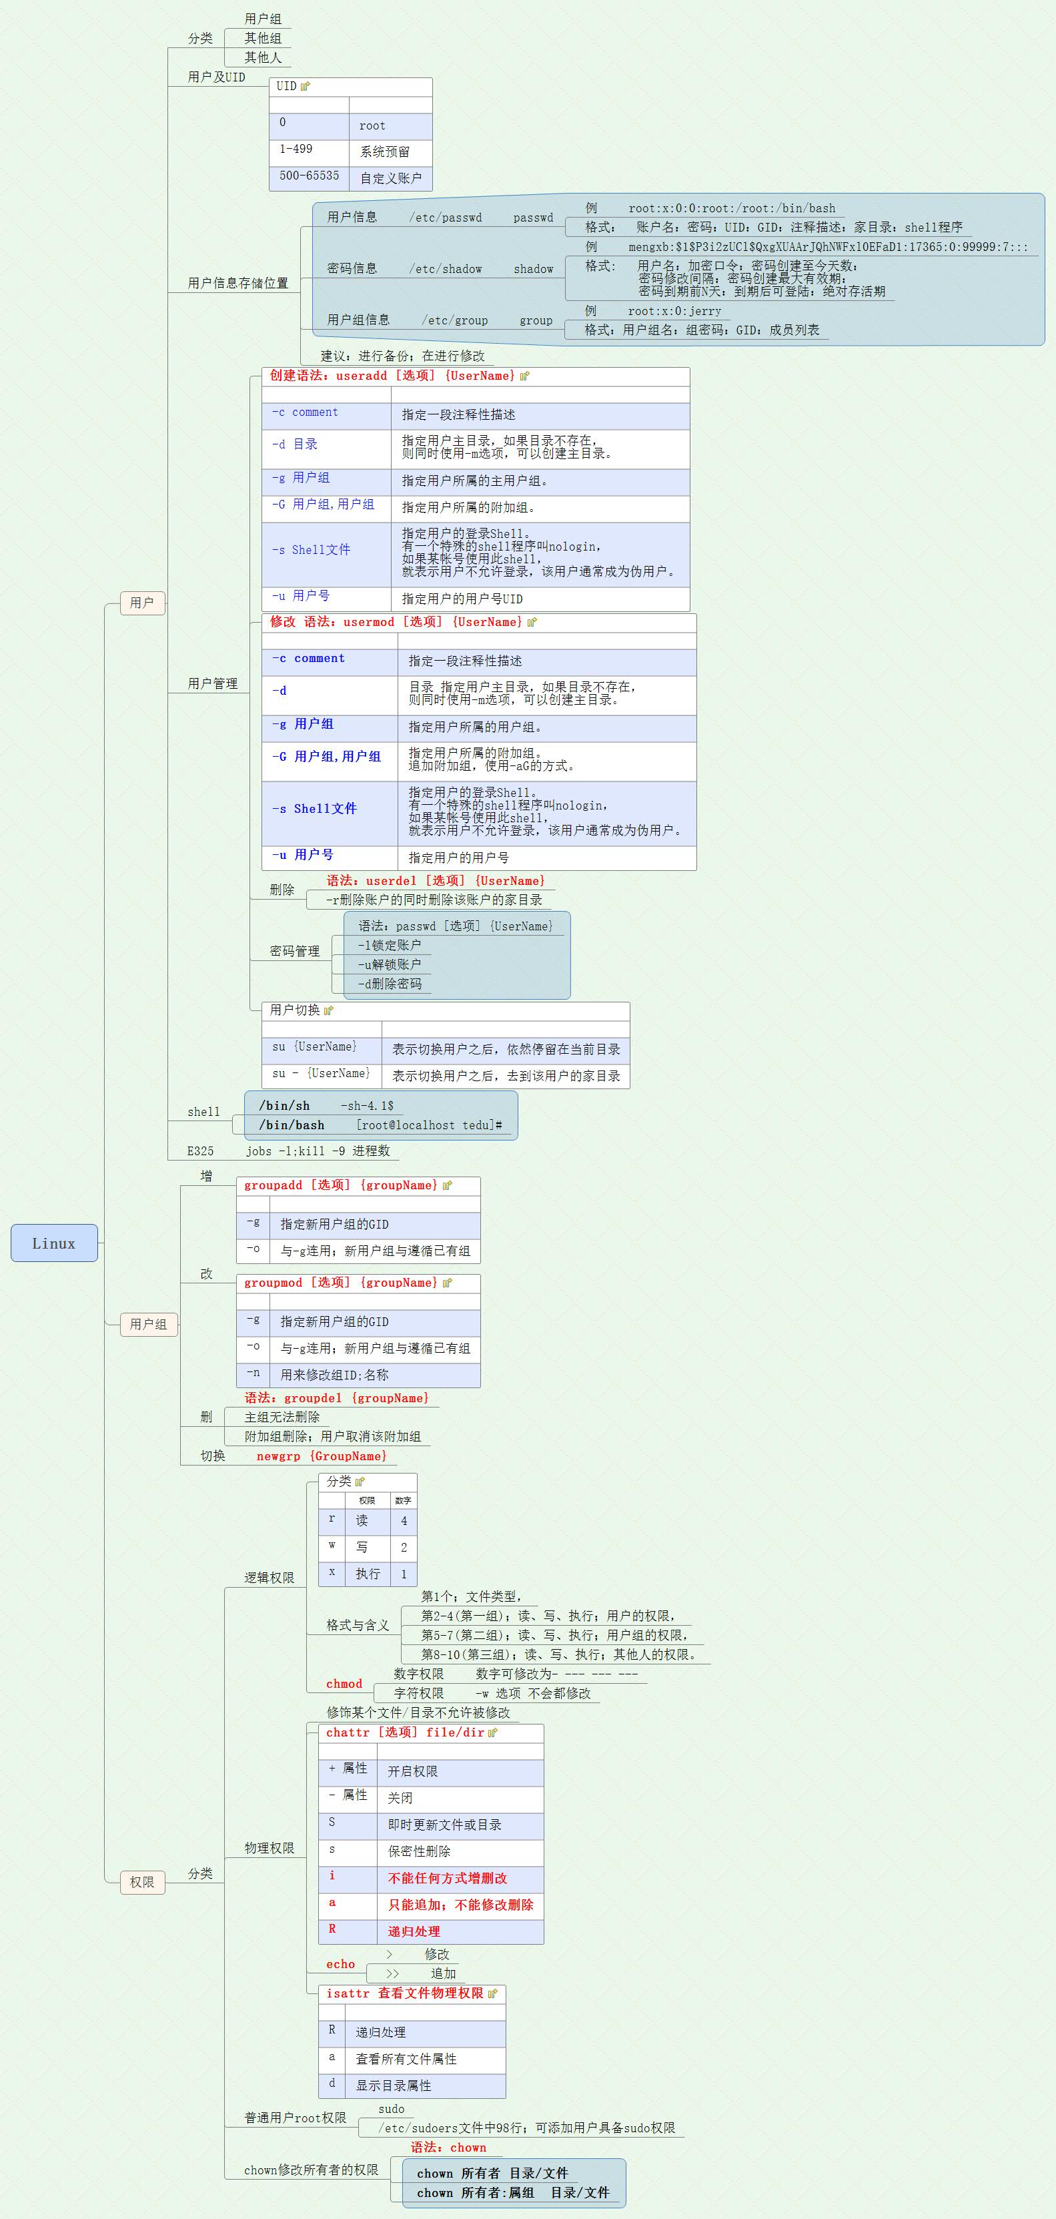Open the note icon beside the UID table title
This screenshot has height=2219, width=1056.
[305, 86]
